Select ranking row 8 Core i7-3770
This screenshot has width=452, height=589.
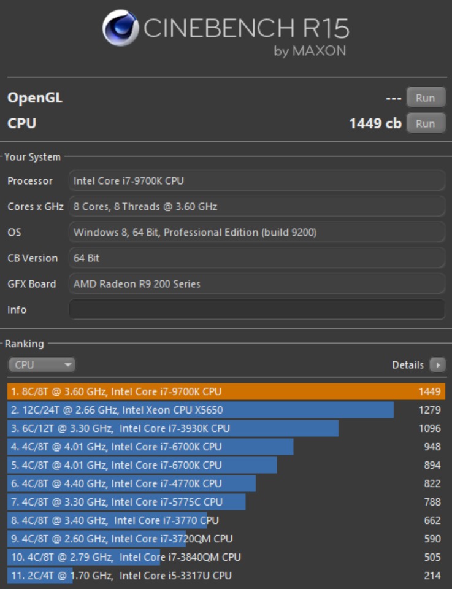pyautogui.click(x=226, y=520)
